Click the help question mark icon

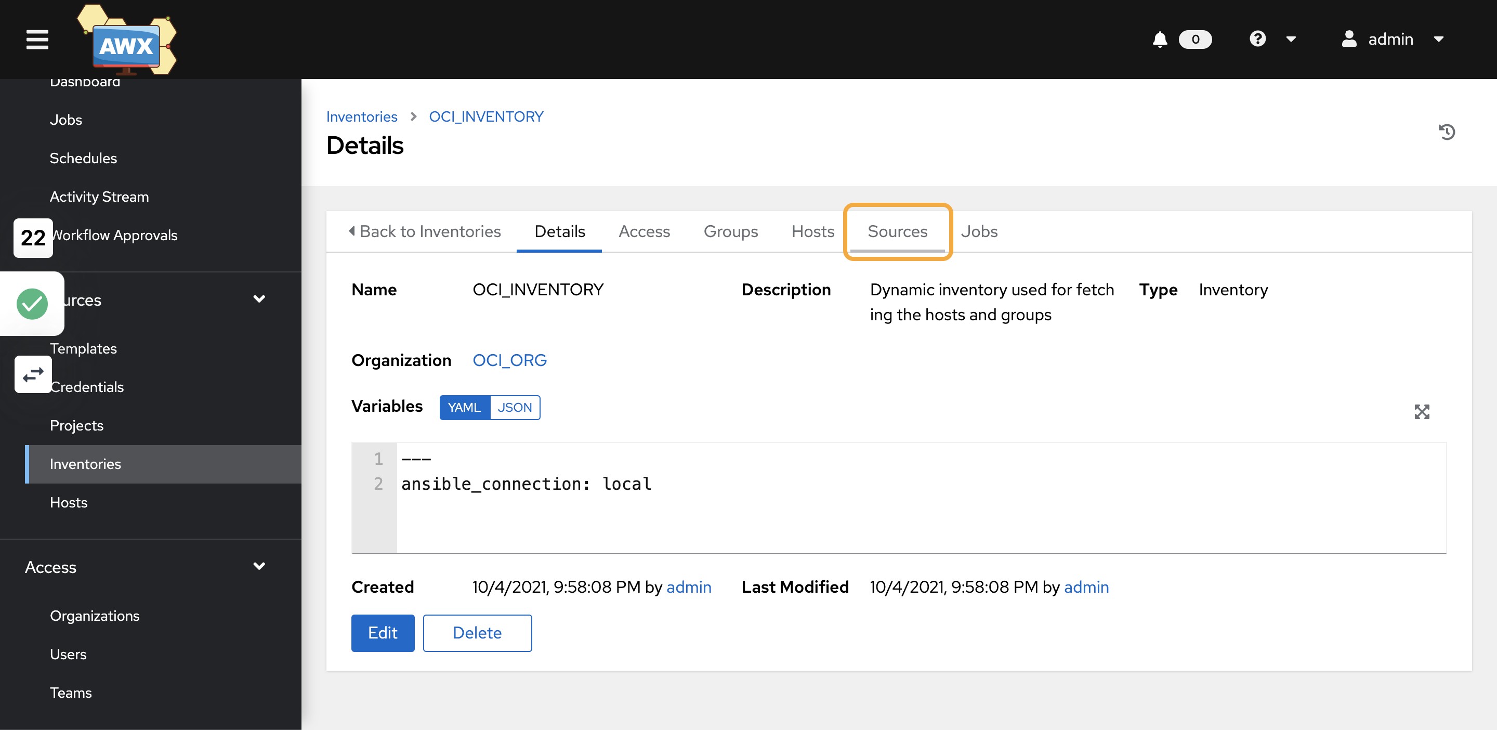tap(1257, 38)
